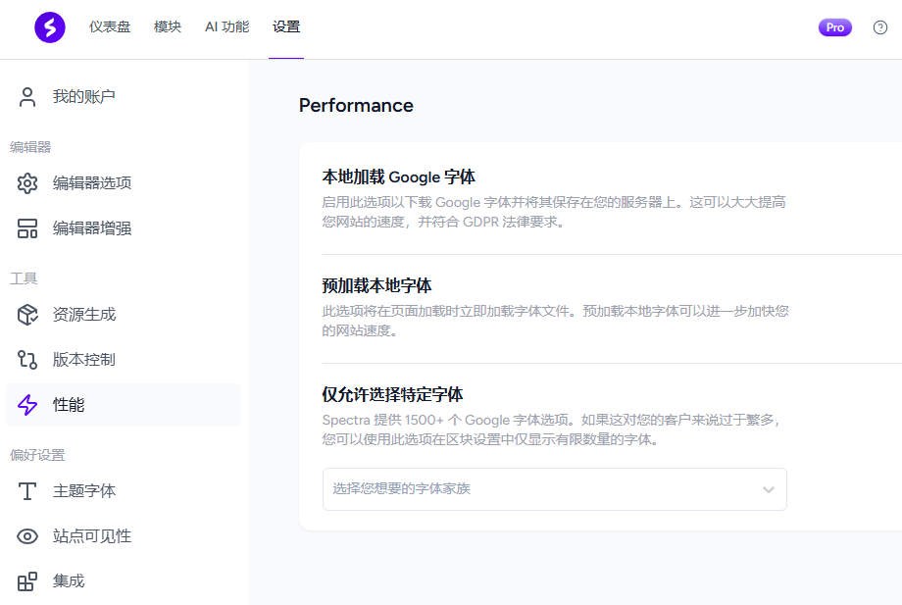This screenshot has height=605, width=902.
Task: Click the 我的账户 user icon
Action: 27,97
